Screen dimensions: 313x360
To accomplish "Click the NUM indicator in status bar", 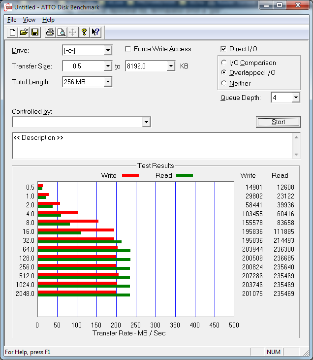I will point(274,352).
